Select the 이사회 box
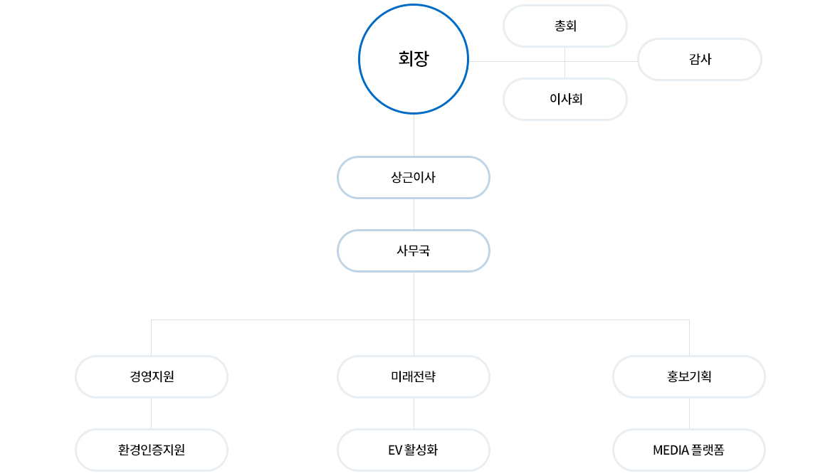 pos(565,100)
